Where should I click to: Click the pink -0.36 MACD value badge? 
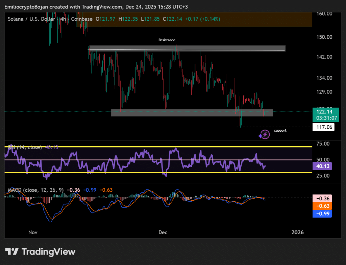pos(321,198)
